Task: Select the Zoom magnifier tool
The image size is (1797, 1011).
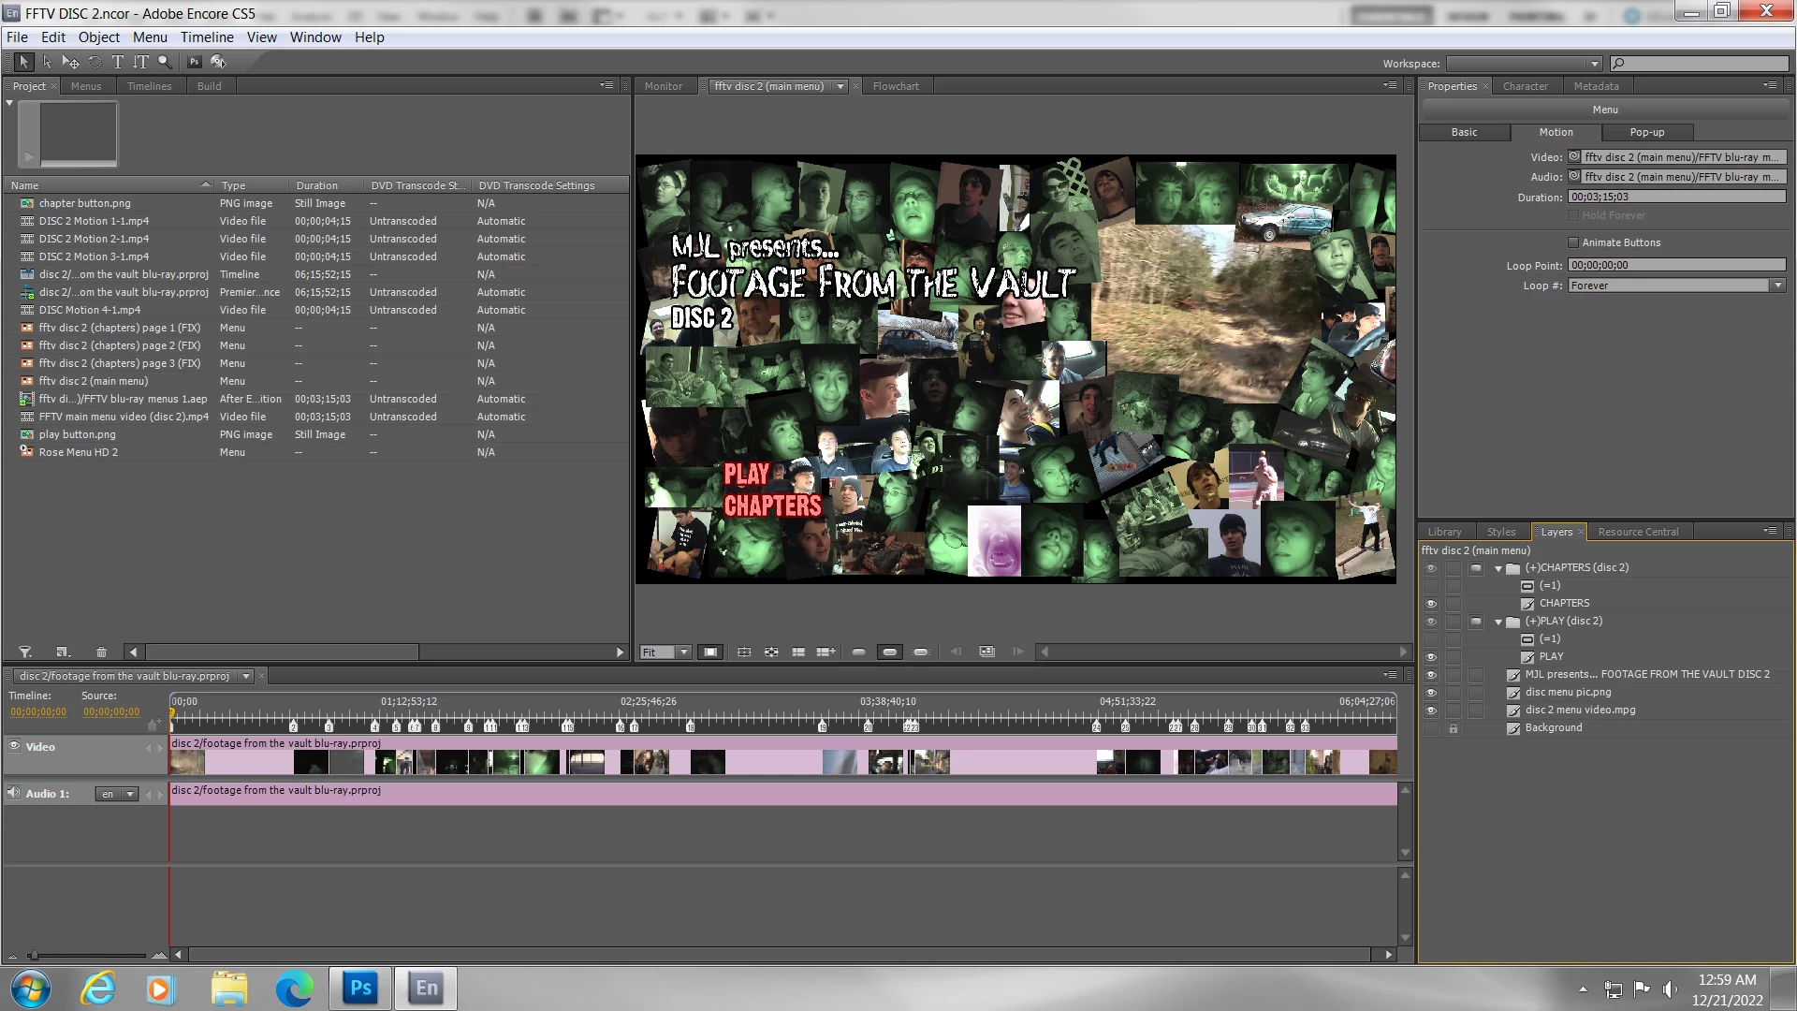Action: tap(165, 62)
